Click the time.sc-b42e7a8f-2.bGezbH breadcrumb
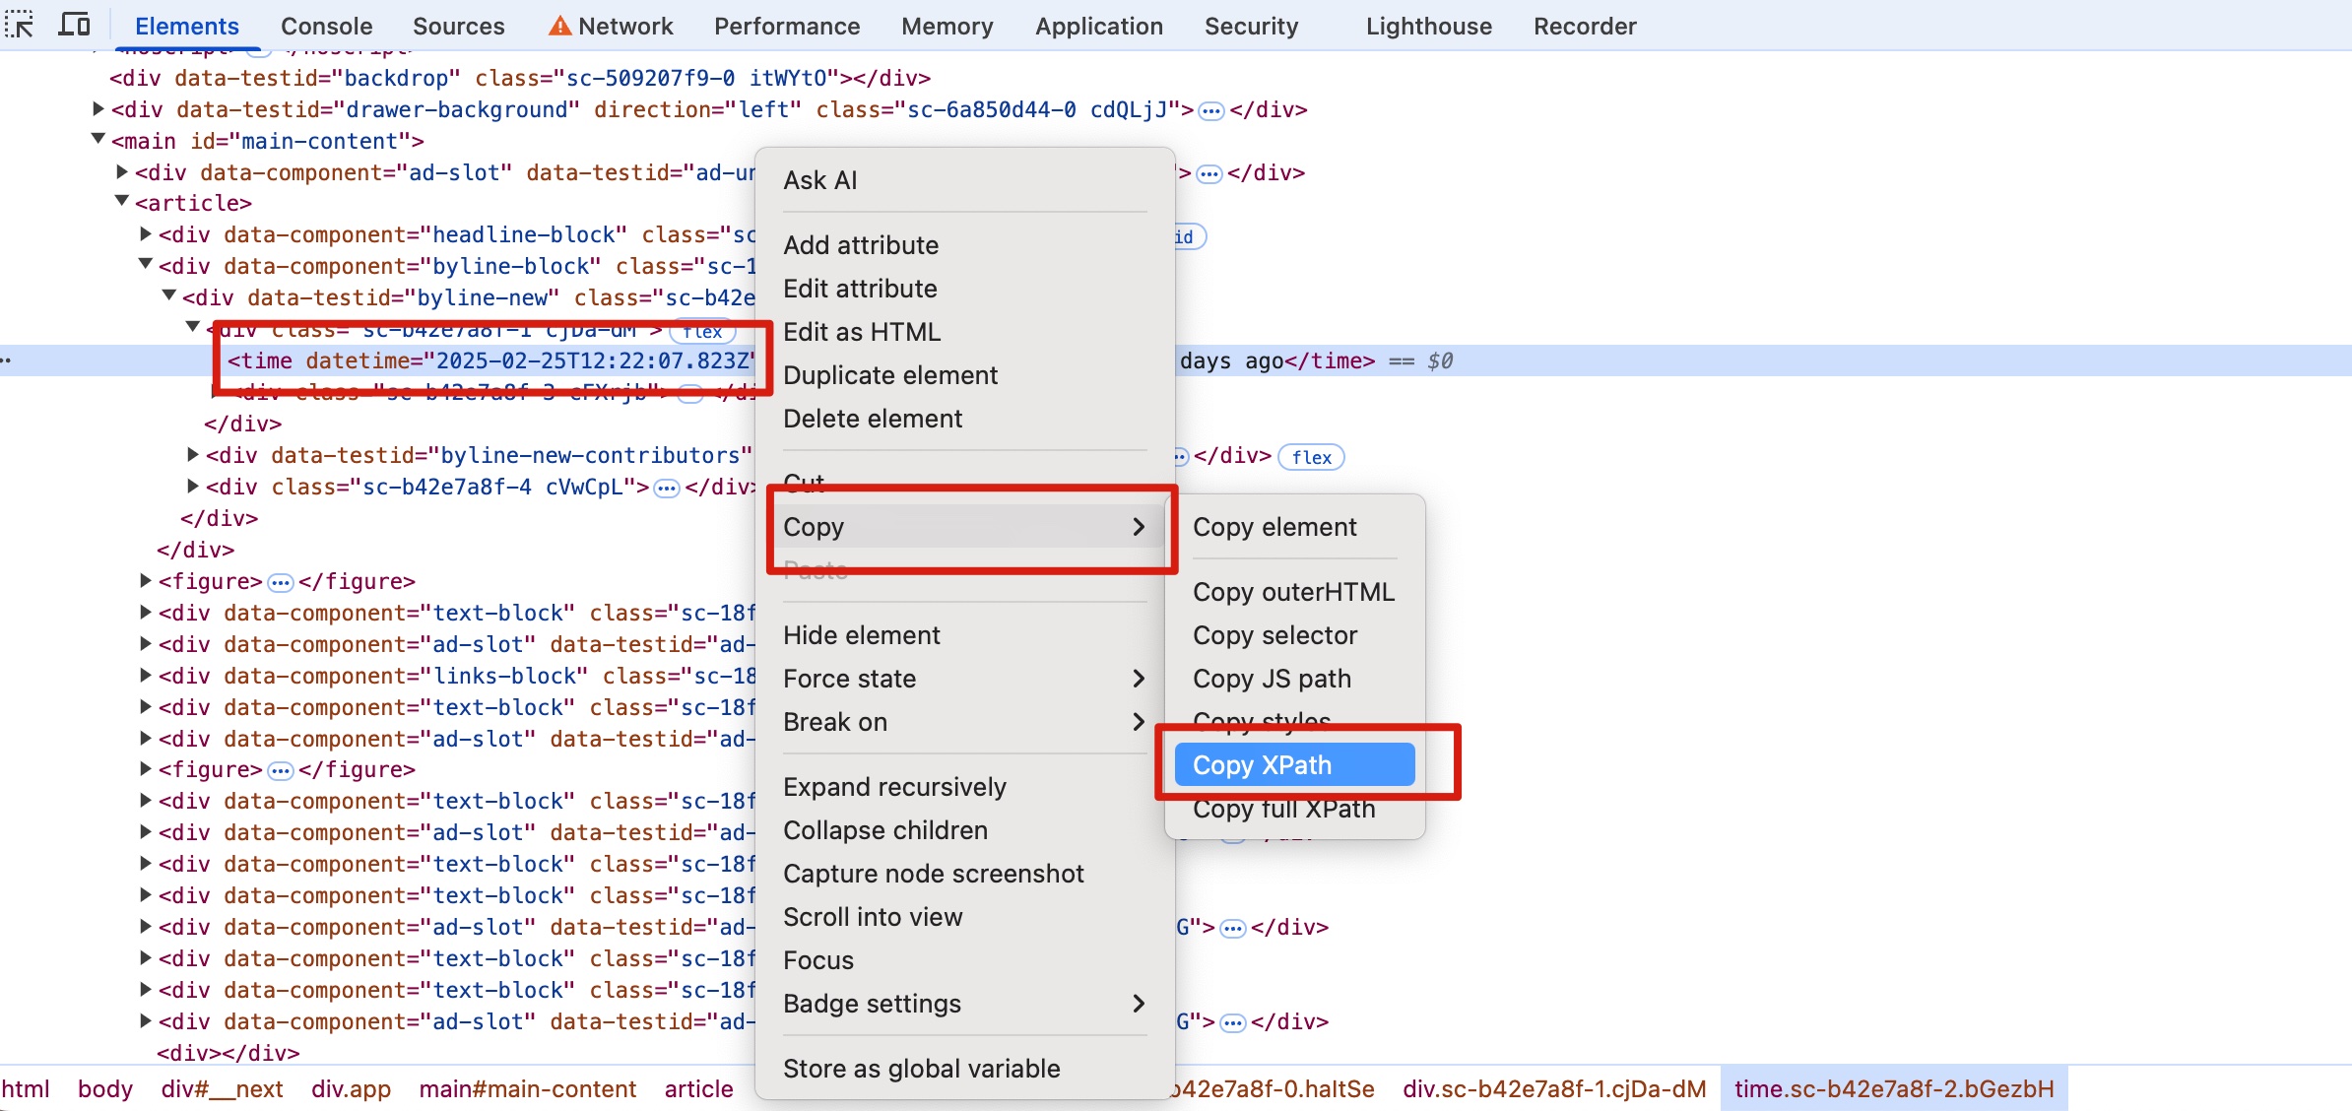2352x1111 pixels. pyautogui.click(x=1893, y=1089)
